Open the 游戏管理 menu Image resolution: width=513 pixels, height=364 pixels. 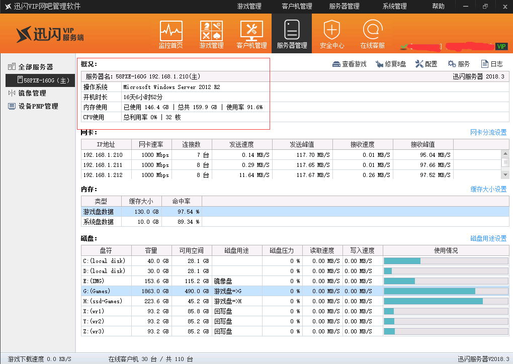click(x=249, y=6)
